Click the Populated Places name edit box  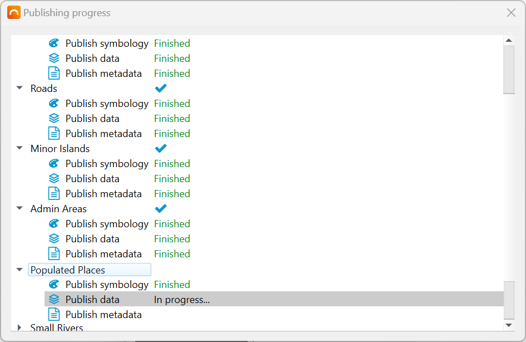pyautogui.click(x=89, y=269)
